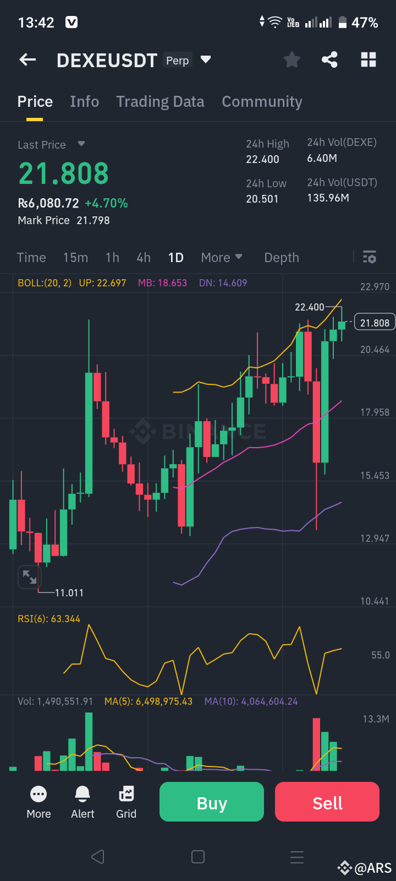Image resolution: width=396 pixels, height=881 pixels.
Task: Open the Perp contract type label
Action: point(178,61)
